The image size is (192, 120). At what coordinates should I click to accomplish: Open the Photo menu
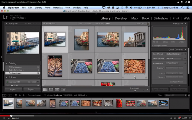coord(48,8)
